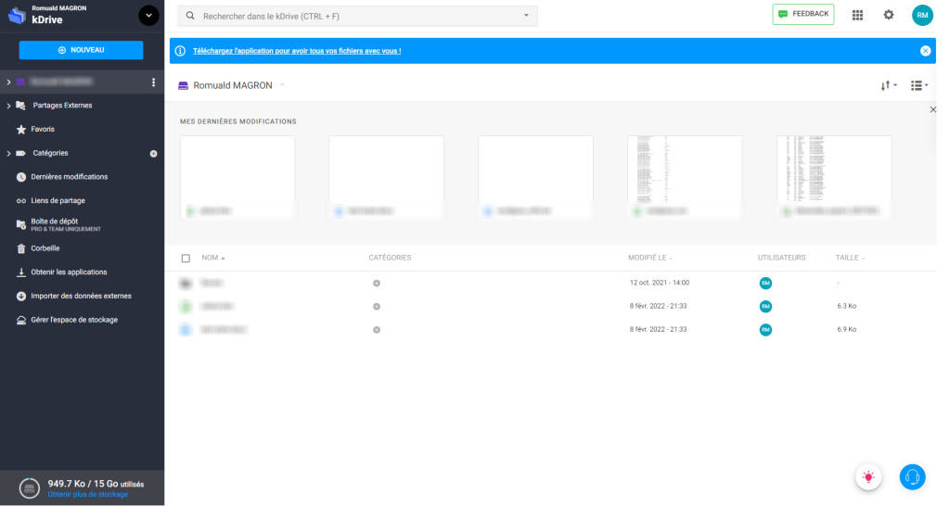The height and width of the screenshot is (506, 950).
Task: Sort files by NOM column
Action: [213, 258]
